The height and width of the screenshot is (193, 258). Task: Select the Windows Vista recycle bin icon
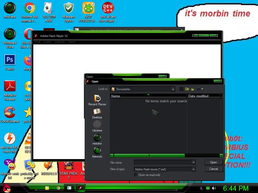click(10, 38)
